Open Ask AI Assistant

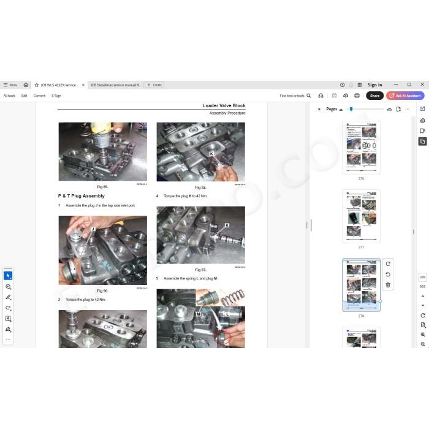(405, 96)
